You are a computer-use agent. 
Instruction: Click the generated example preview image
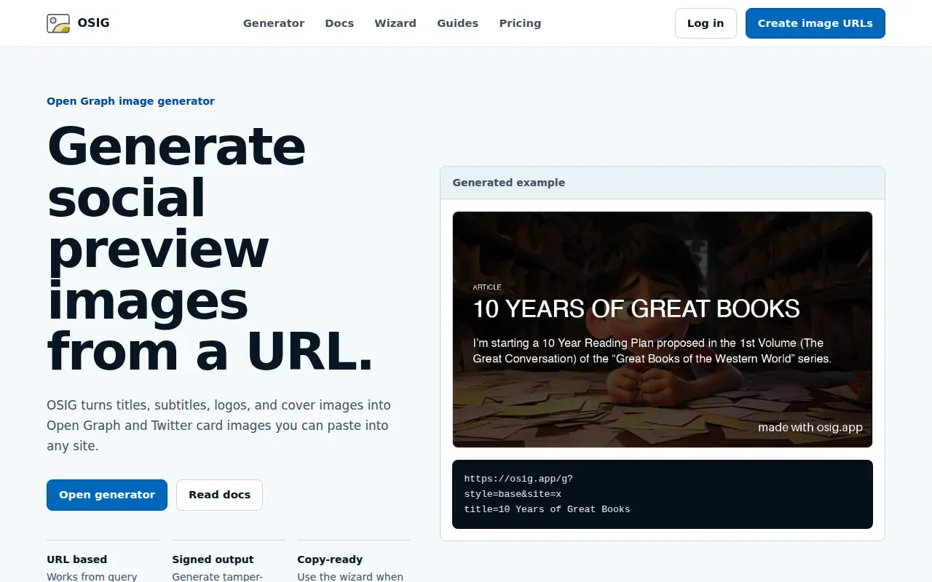(662, 330)
